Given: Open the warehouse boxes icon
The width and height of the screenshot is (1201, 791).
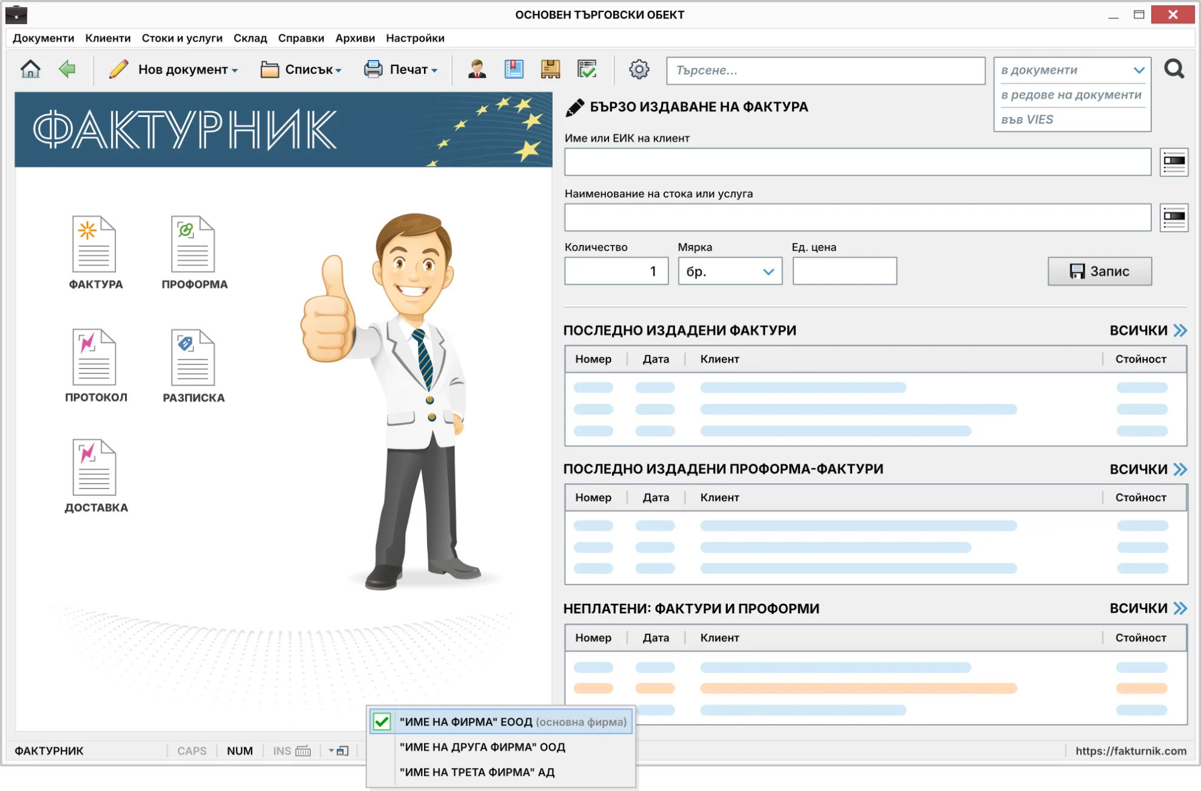Looking at the screenshot, I should 550,69.
